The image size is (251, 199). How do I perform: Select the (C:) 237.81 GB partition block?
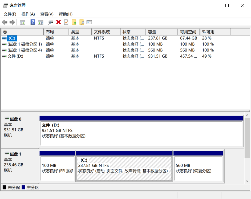click(124, 166)
